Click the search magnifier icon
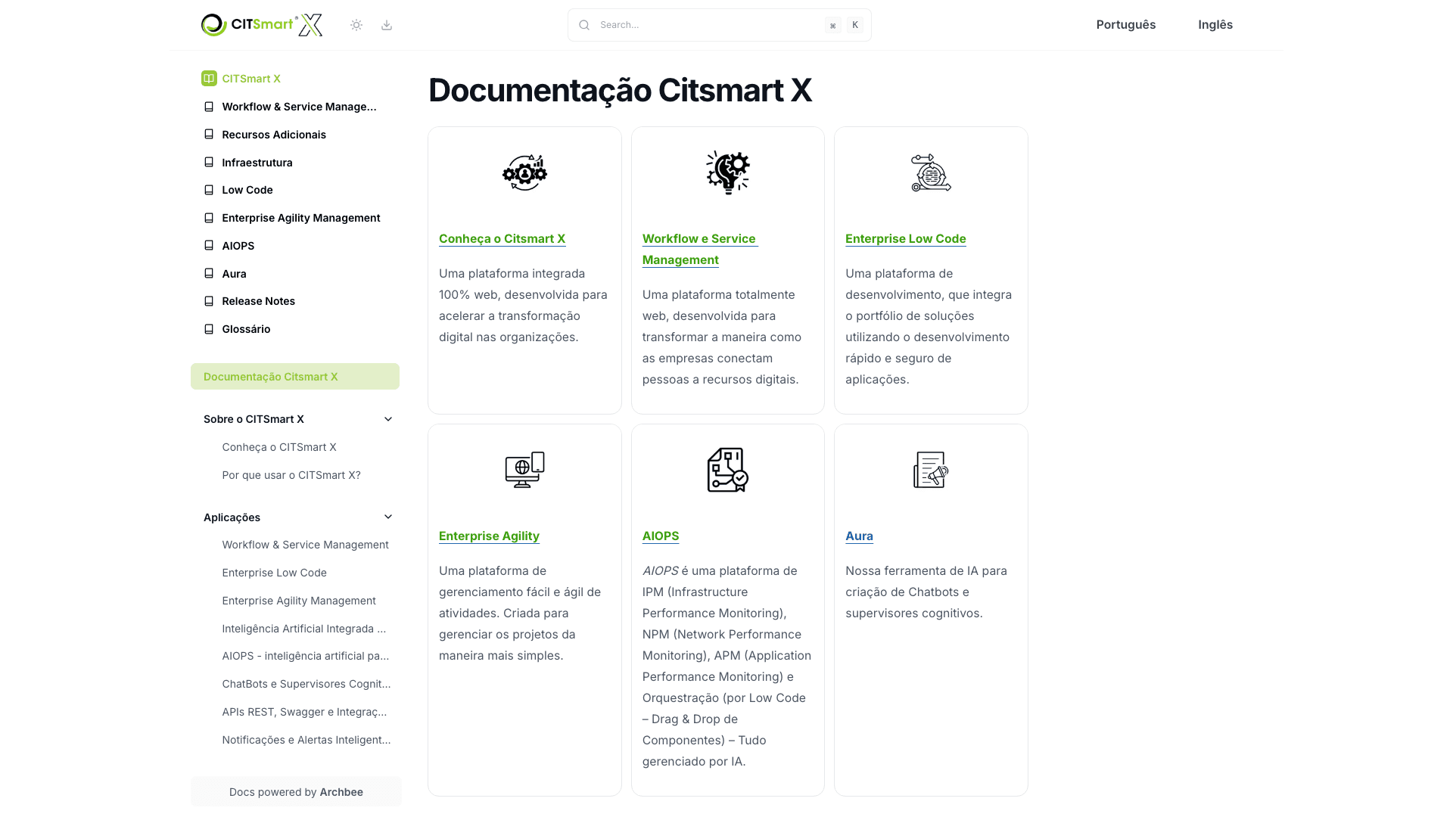This screenshot has width=1453, height=817. 583,24
